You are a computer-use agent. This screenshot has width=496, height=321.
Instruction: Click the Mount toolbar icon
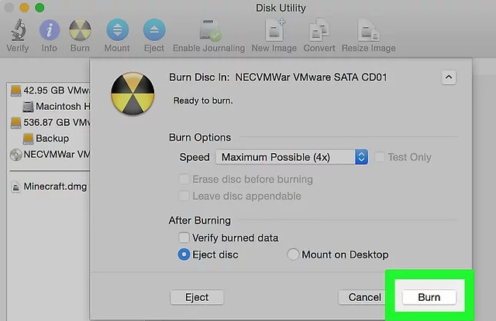coord(117,30)
